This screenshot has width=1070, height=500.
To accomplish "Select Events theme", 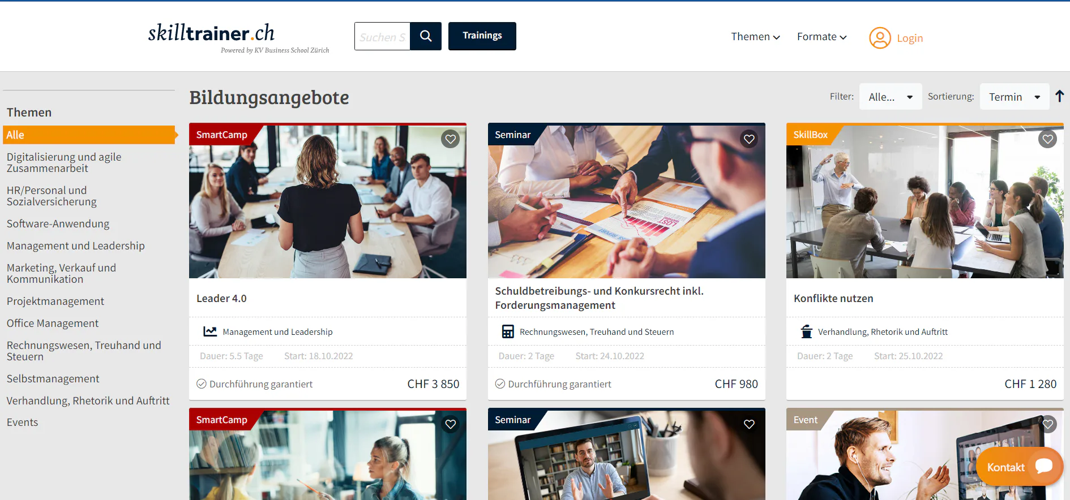I will 22,422.
